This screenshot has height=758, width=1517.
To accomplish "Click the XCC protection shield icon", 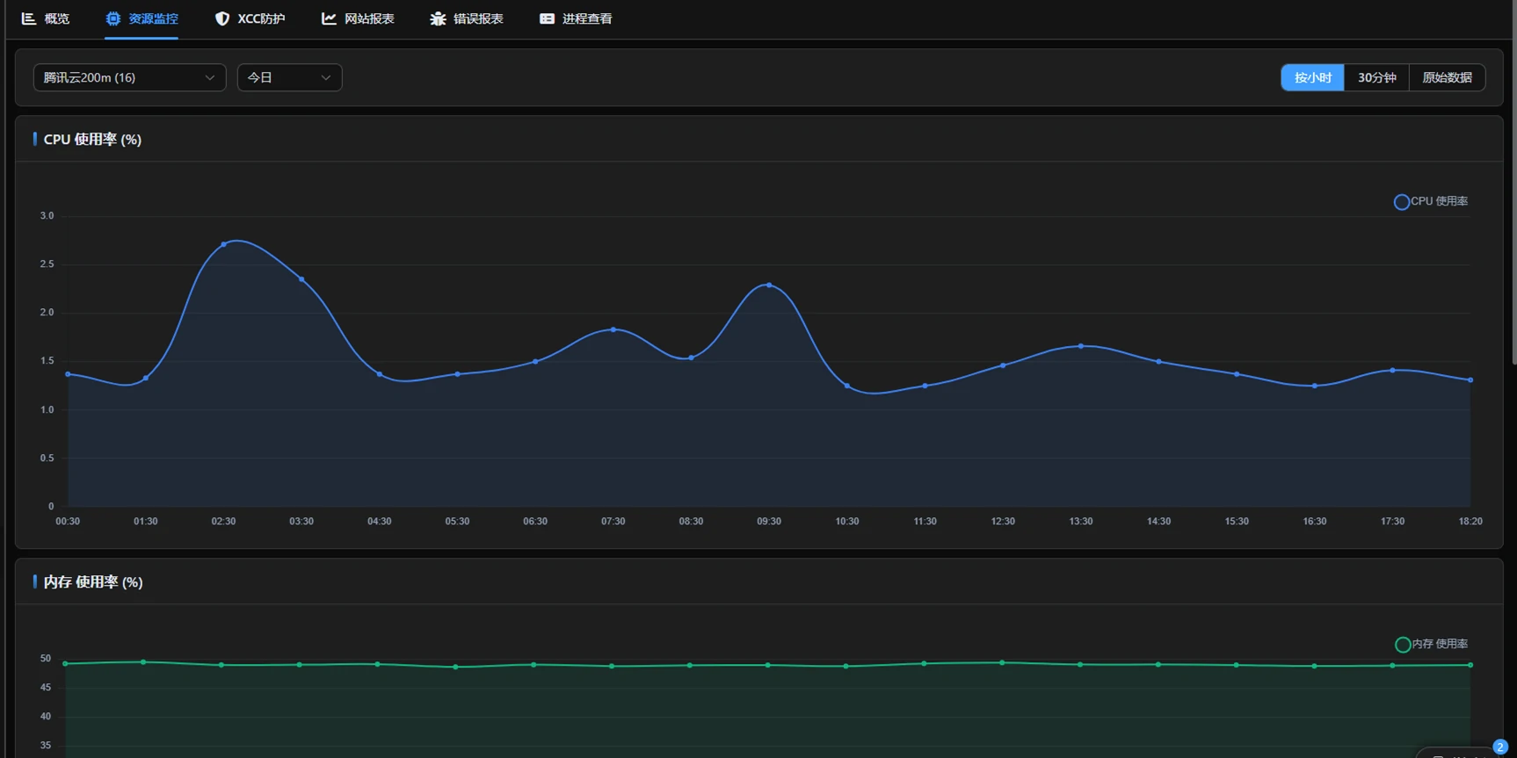I will coord(222,18).
